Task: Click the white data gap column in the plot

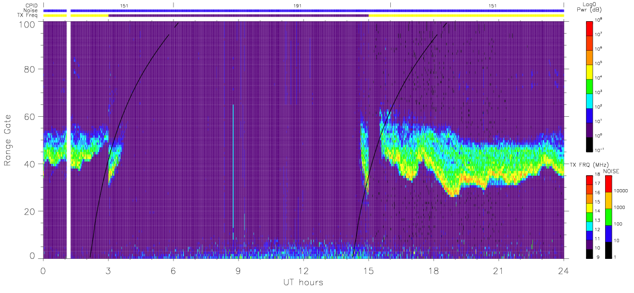Action: click(x=69, y=140)
